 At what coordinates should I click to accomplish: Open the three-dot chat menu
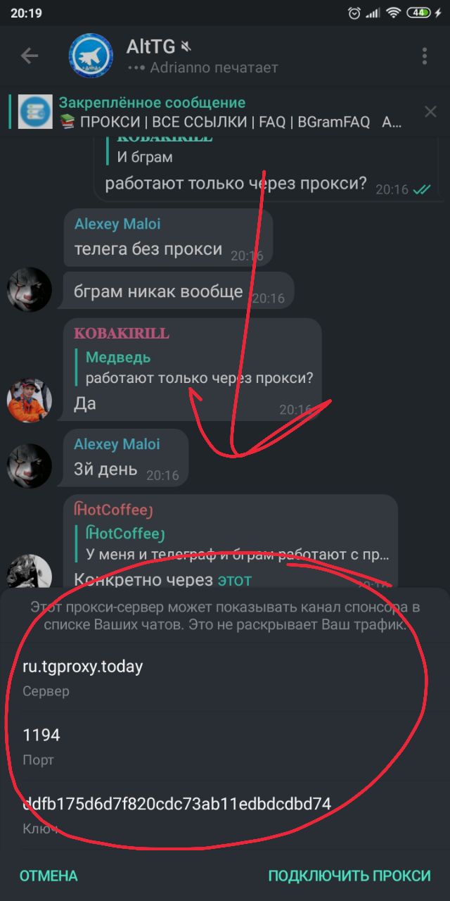pos(425,56)
